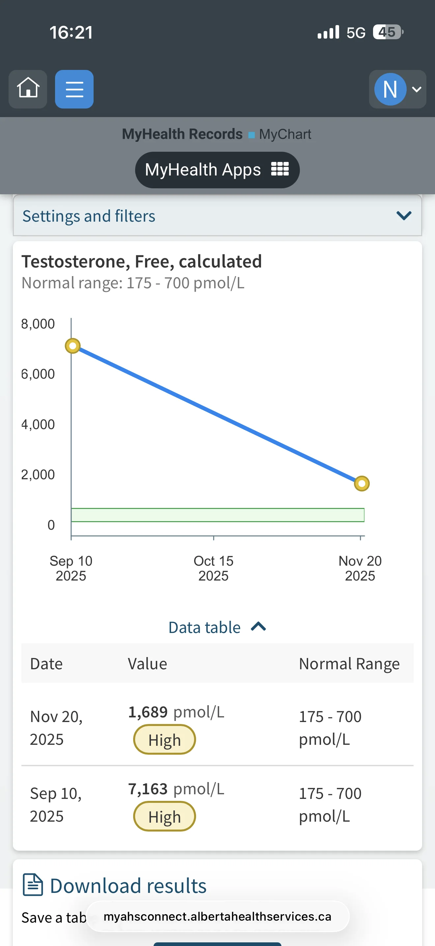Tap the N profile avatar
Screen dimensions: 435x946
point(390,89)
